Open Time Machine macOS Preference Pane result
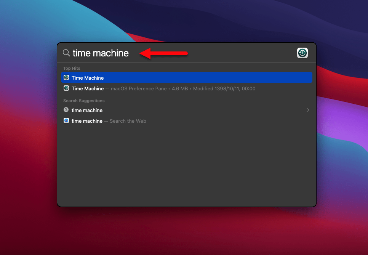The image size is (368, 255). (x=187, y=88)
